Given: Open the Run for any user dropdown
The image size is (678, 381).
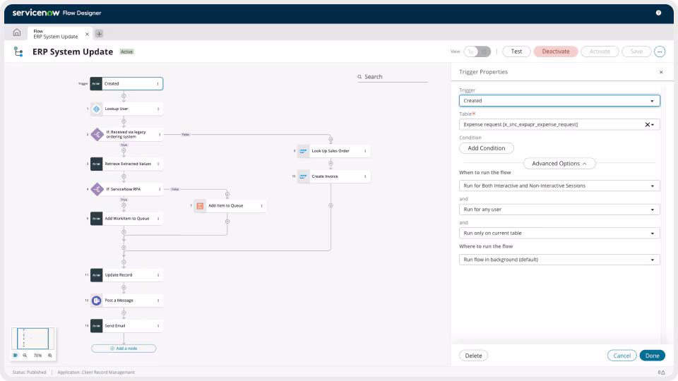Looking at the screenshot, I should (x=559, y=210).
